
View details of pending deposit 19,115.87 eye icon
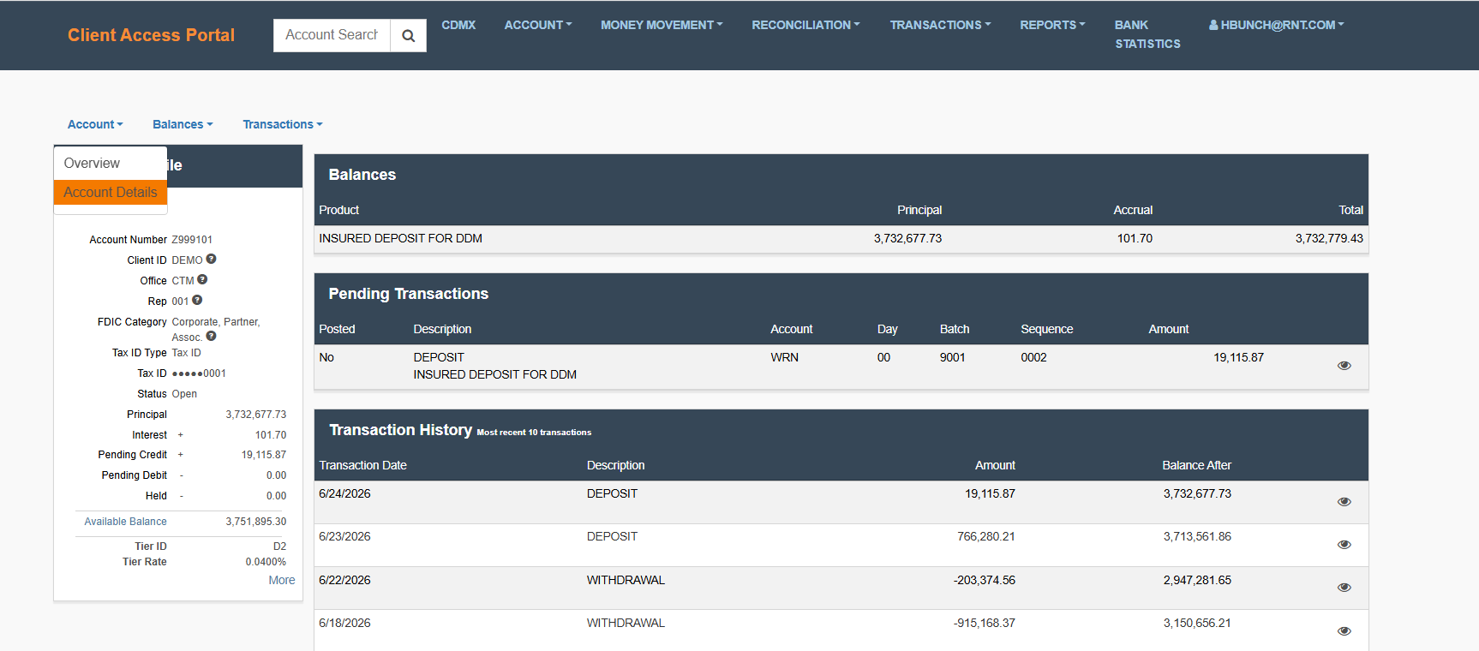click(1344, 366)
